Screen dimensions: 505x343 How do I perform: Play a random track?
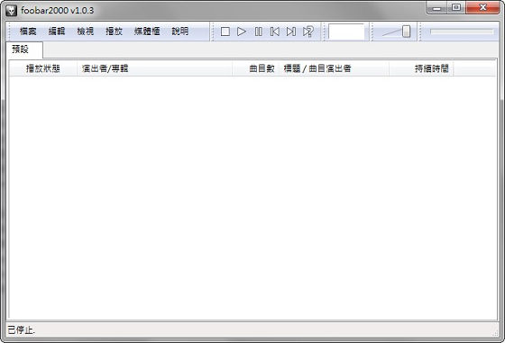(308, 32)
